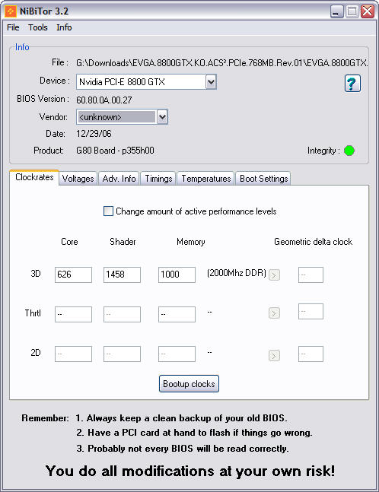This screenshot has width=379, height=492.
Task: Switch to the Clockrates tab
Action: tap(34, 177)
